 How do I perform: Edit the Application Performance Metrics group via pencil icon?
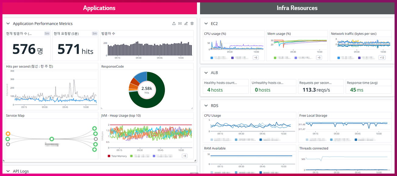point(186,23)
